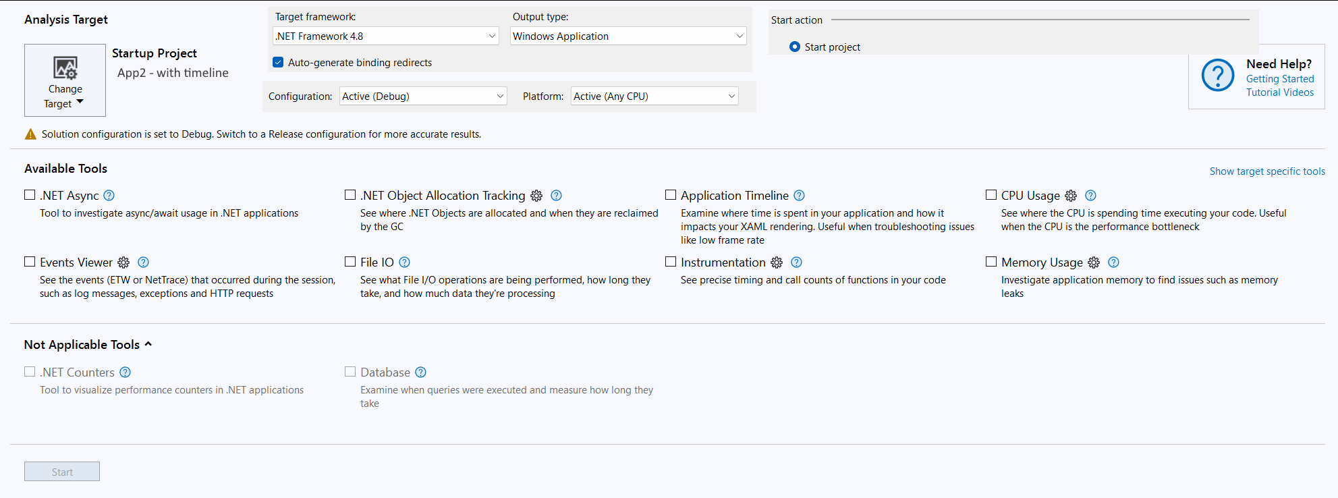Enable the Instrumentation tool checkbox
The height and width of the screenshot is (498, 1338).
point(671,262)
